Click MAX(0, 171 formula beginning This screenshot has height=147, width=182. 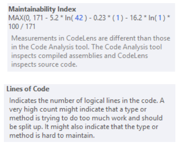[26, 18]
